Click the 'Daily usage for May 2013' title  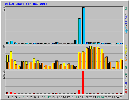pyautogui.click(x=26, y=4)
